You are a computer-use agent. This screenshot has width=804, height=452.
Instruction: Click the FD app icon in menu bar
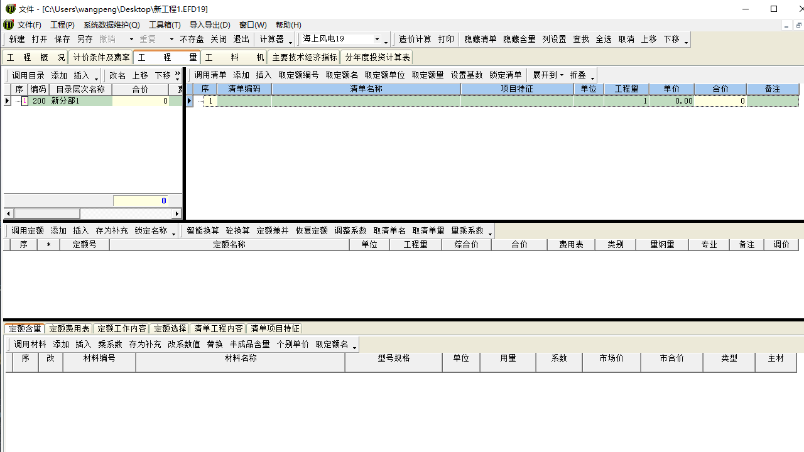coord(9,25)
